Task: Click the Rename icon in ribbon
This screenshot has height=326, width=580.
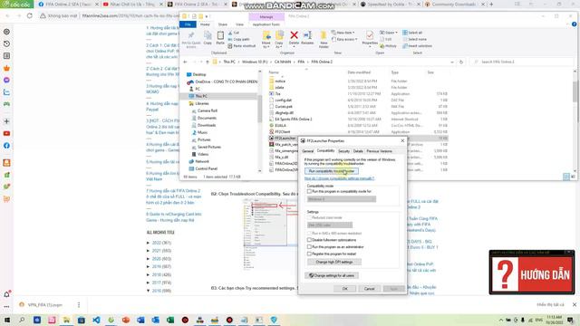Action: [307, 35]
